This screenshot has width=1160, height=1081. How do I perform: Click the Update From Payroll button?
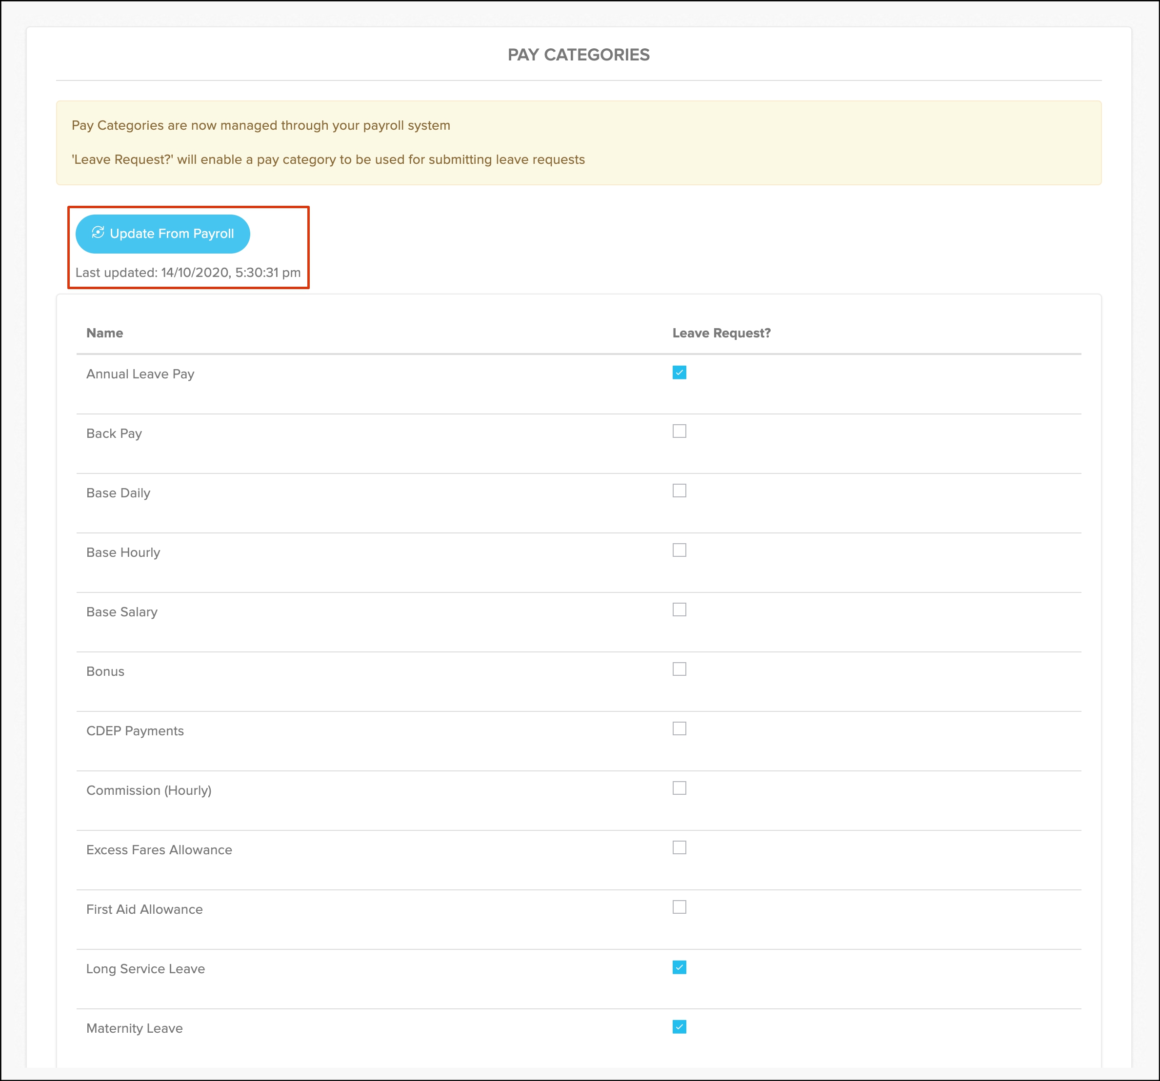(163, 234)
